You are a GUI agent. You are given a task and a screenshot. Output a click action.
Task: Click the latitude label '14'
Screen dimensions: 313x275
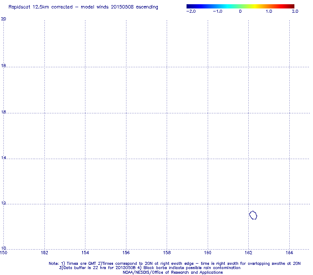(x=3, y=158)
